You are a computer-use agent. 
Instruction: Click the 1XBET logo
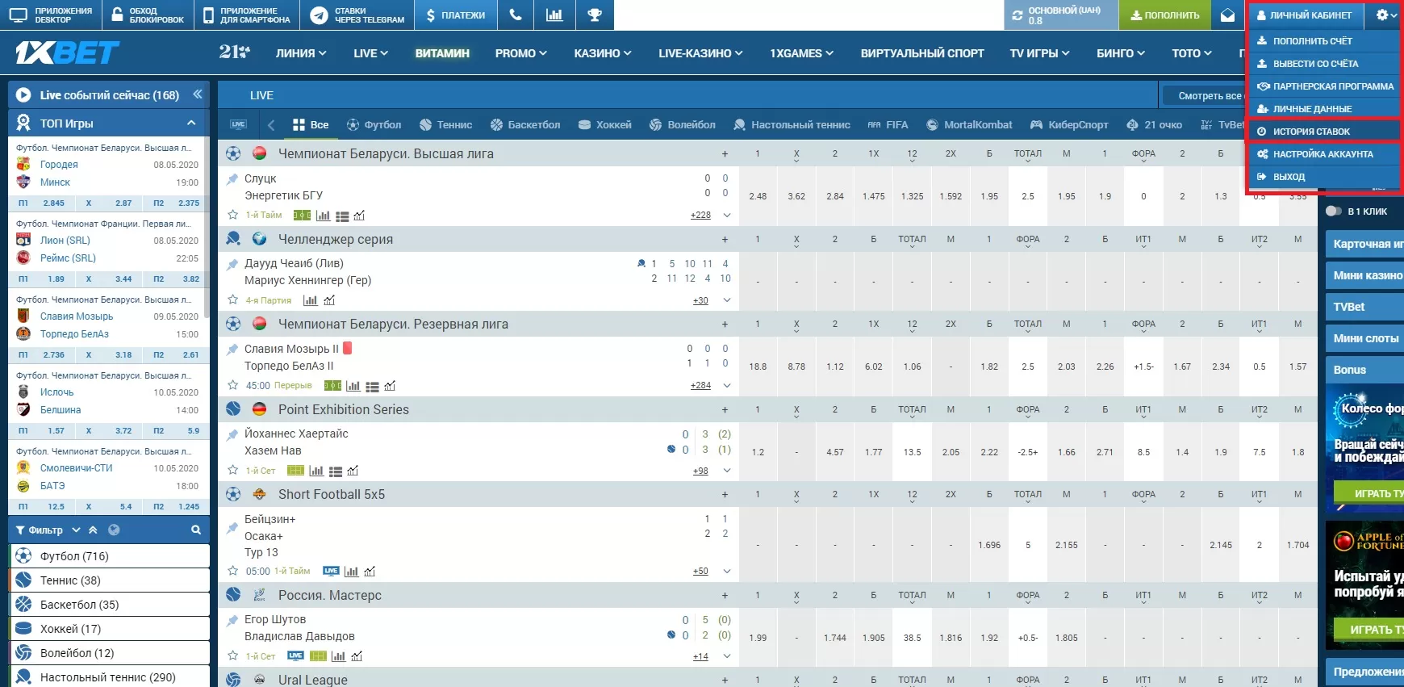(67, 53)
